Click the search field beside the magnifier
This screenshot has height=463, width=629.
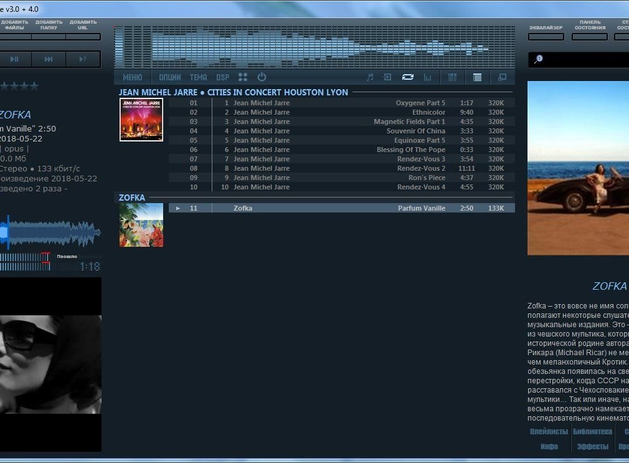587,60
